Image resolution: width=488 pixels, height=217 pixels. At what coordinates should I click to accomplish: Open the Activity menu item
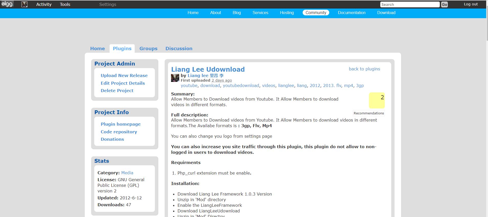(x=44, y=4)
